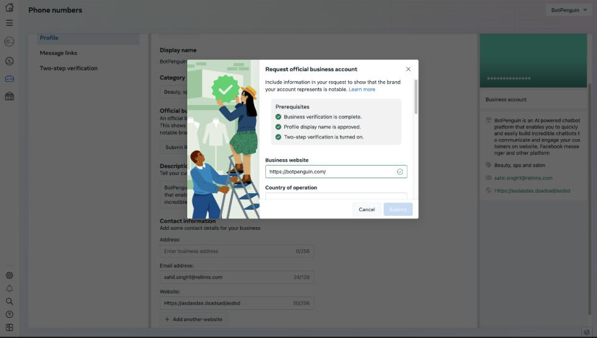Open the Country of operation dropdown
This screenshot has width=597, height=338.
tap(335, 196)
